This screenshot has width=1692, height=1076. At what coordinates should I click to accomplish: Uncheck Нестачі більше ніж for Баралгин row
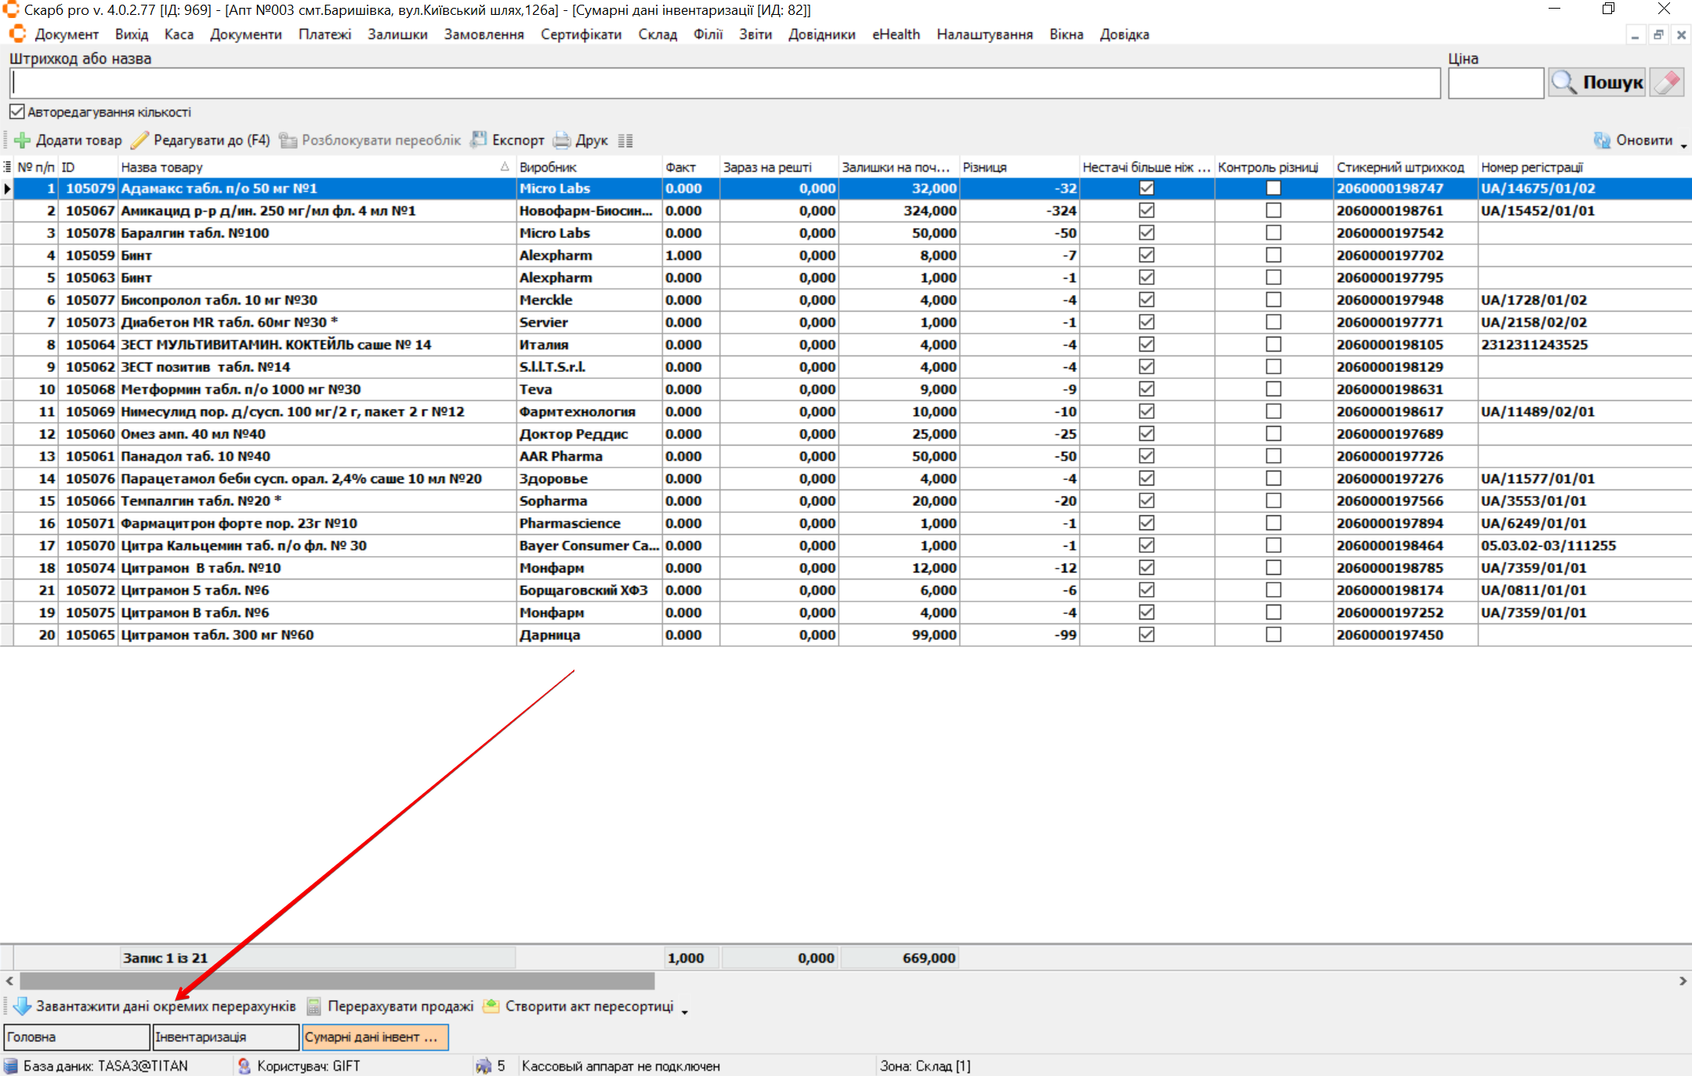pos(1147,233)
